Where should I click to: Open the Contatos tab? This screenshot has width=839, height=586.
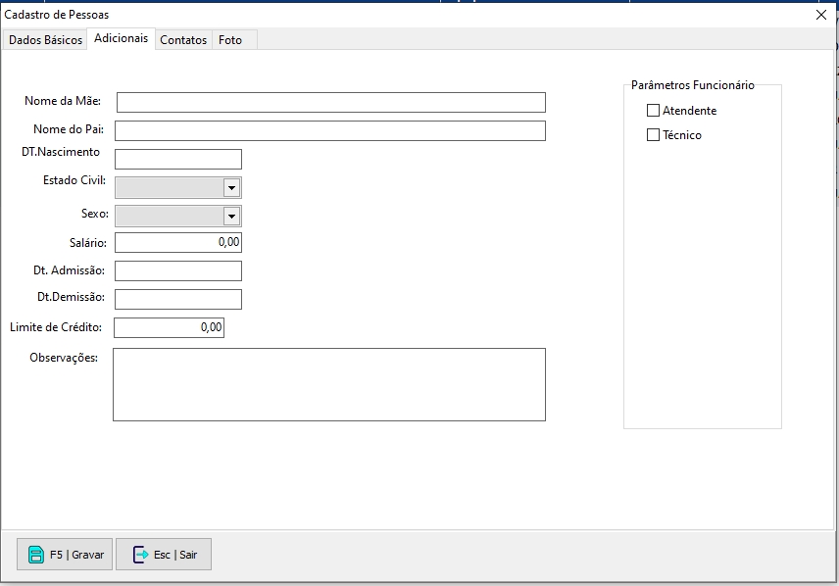coord(183,40)
